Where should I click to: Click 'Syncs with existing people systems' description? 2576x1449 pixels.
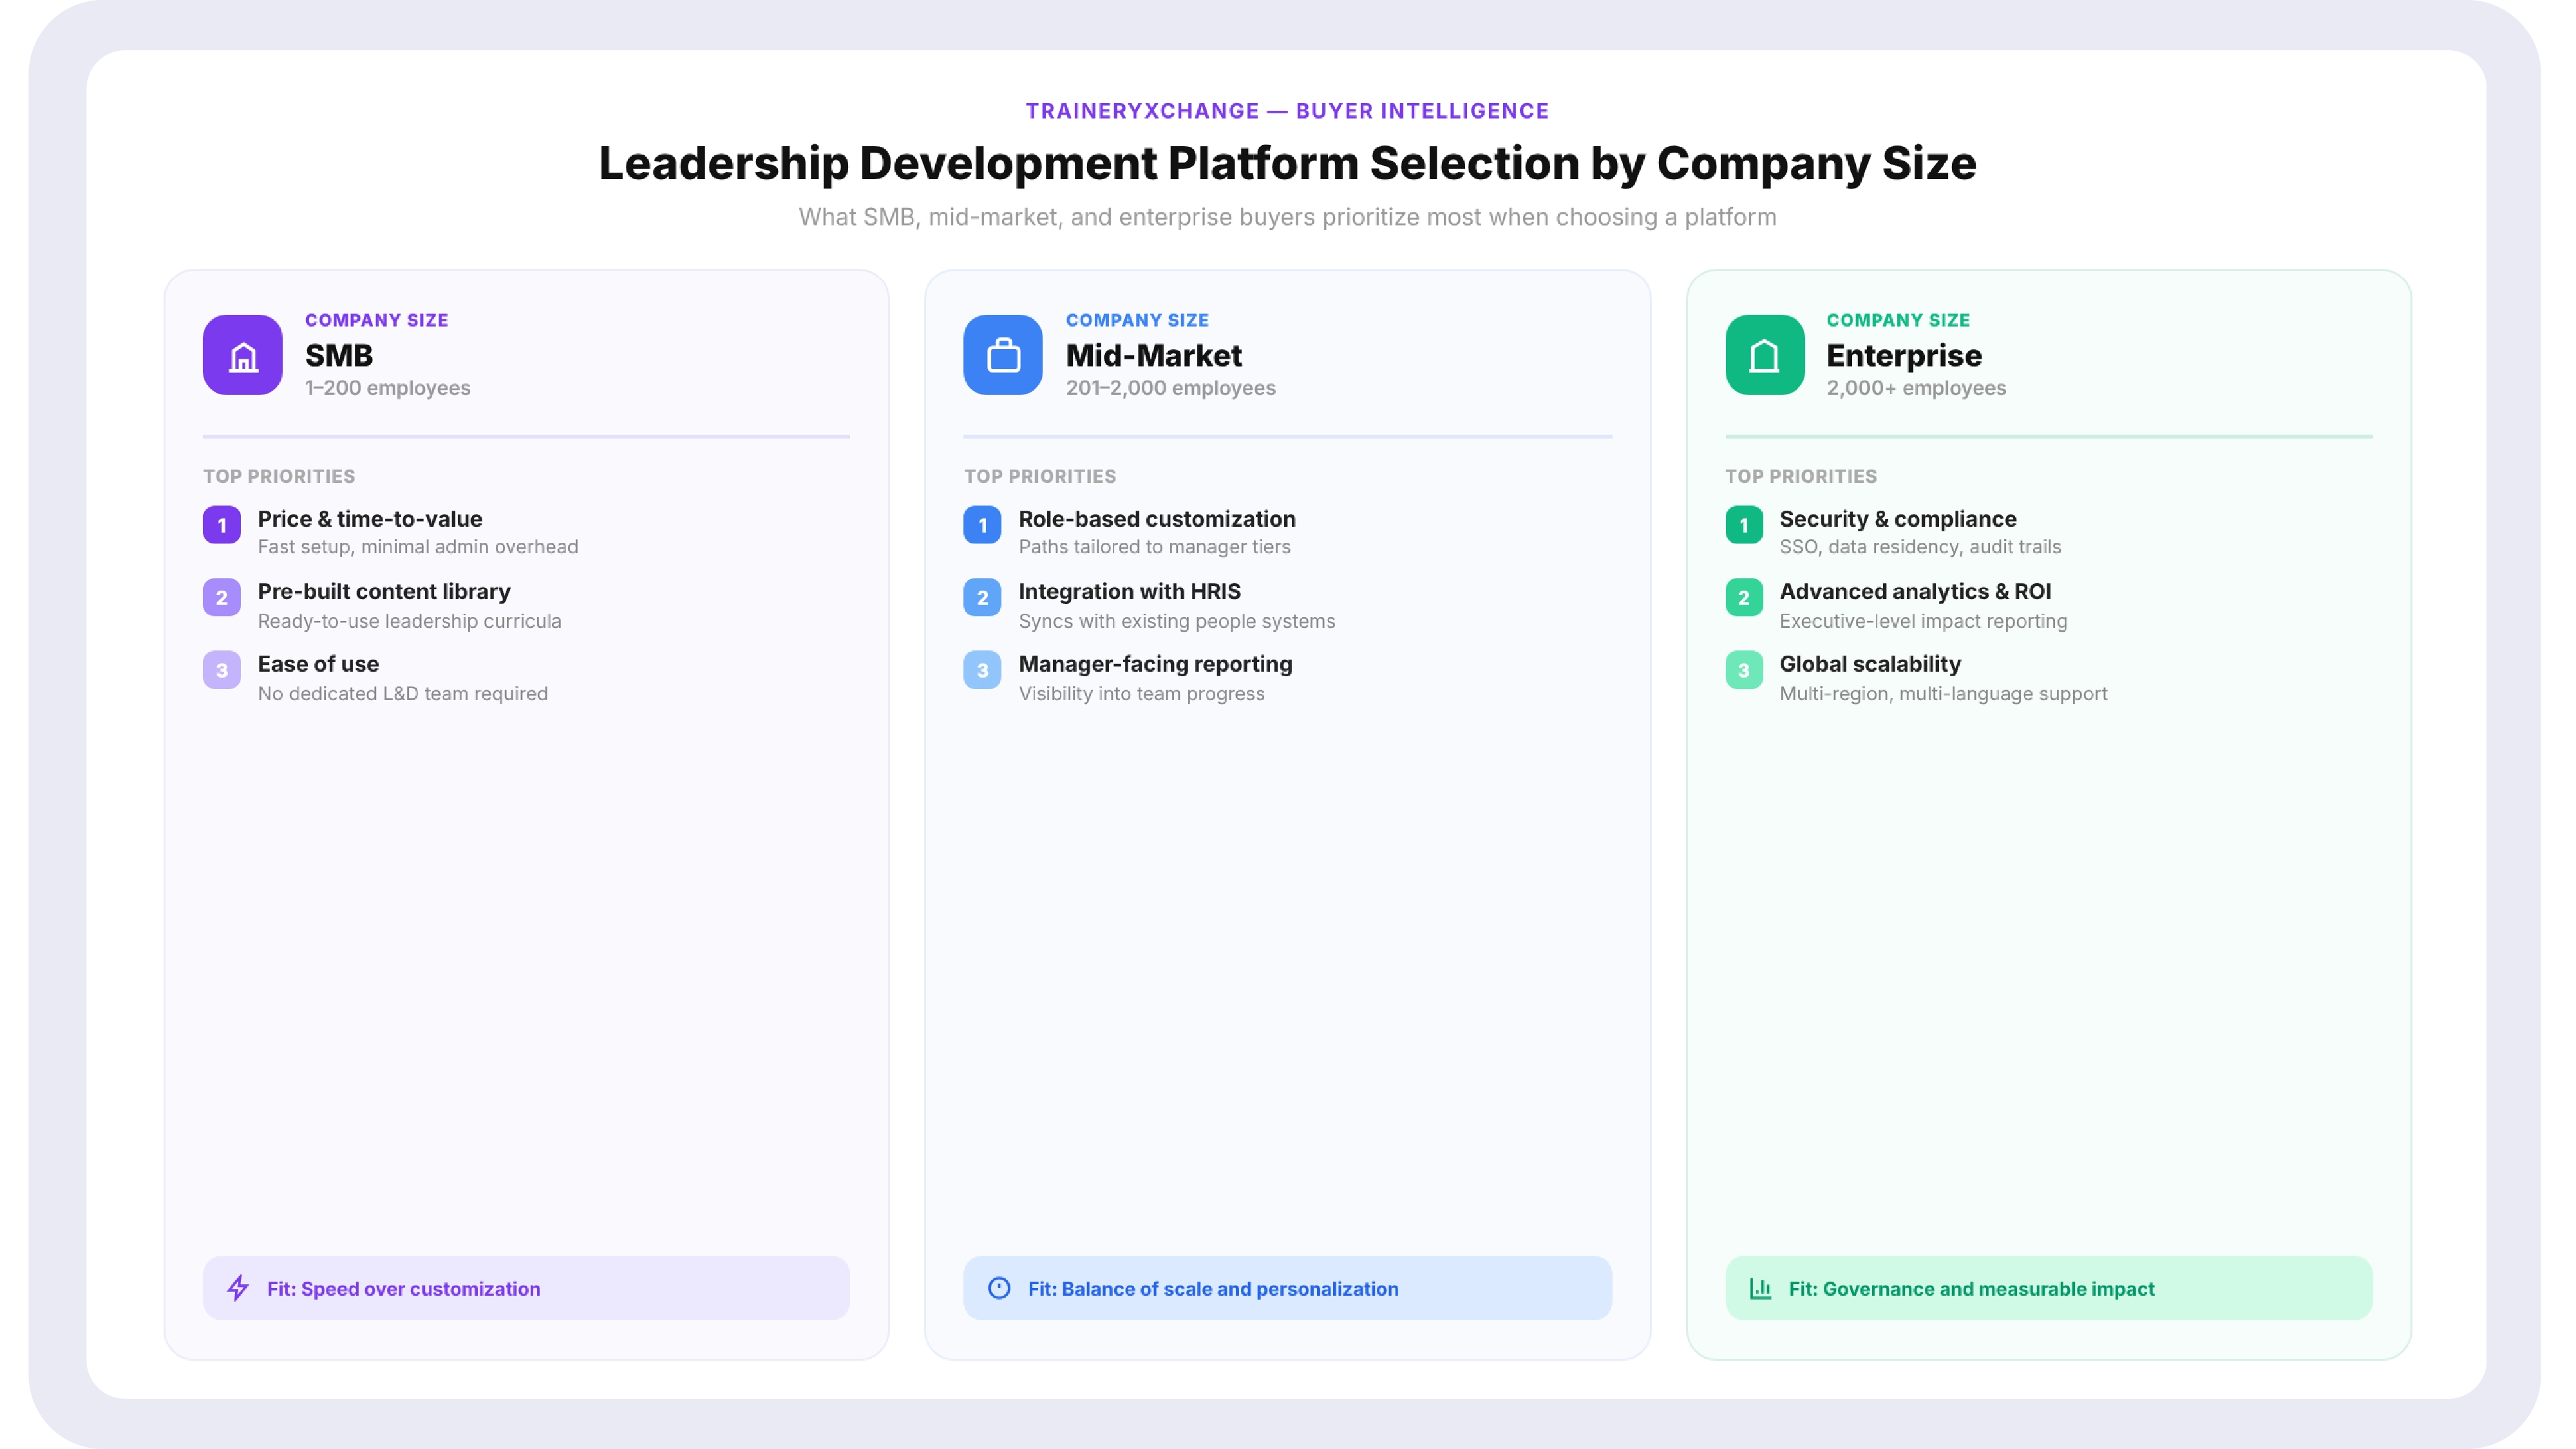1177,621
